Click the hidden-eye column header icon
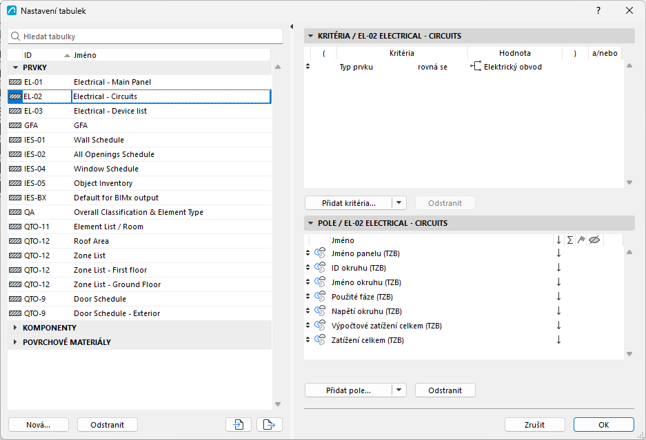Screen dimensions: 646x440 tap(594, 240)
